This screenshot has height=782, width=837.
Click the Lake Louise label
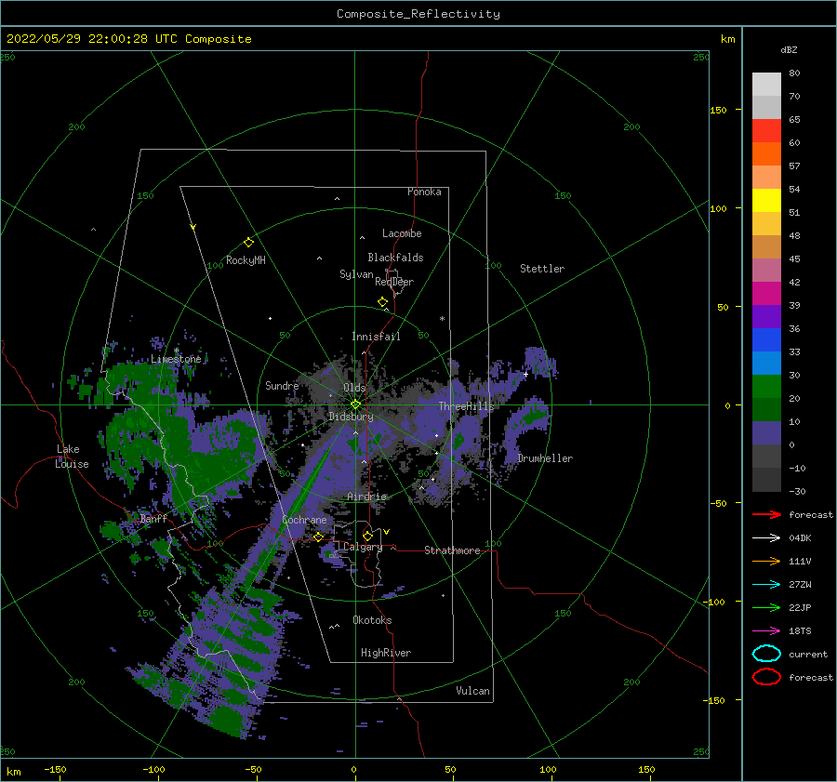pos(72,457)
